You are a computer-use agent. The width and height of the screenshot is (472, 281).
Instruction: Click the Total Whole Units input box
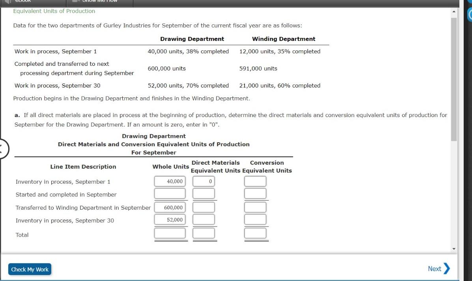(x=170, y=232)
